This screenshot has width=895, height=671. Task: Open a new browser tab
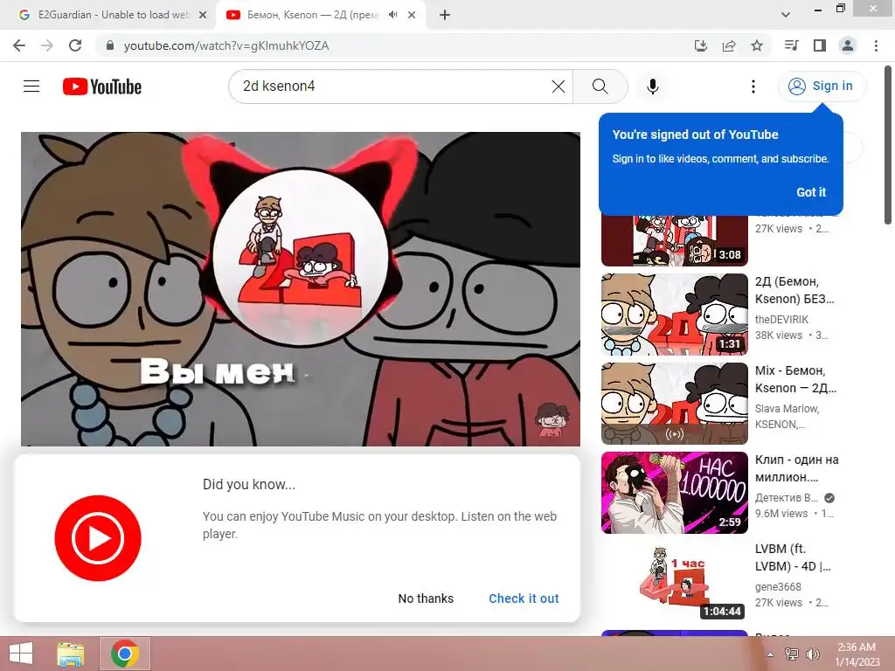point(445,15)
